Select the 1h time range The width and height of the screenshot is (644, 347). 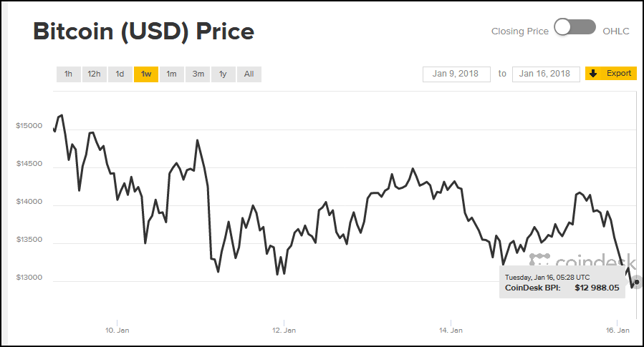click(68, 74)
